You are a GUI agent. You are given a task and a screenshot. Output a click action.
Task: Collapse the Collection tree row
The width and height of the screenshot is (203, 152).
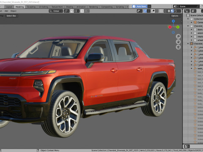pos(188,19)
